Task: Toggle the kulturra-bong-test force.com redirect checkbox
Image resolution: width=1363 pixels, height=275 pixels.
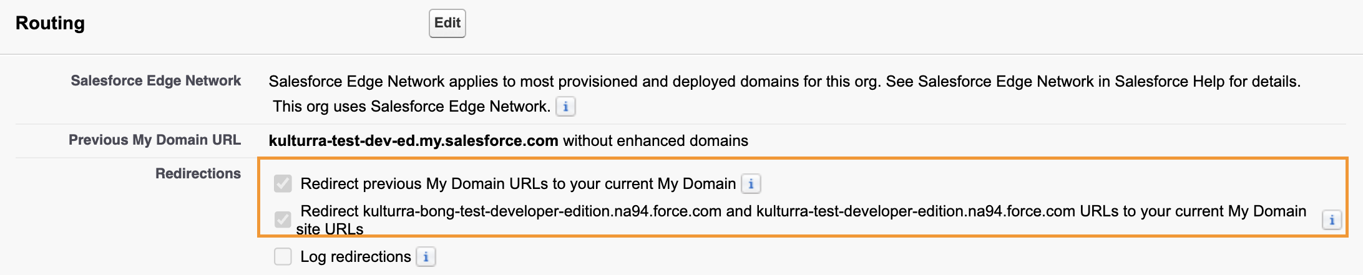Action: click(283, 220)
